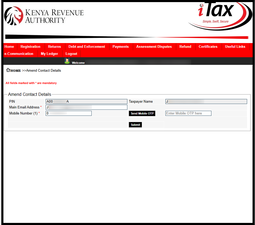255x225 pixels.
Task: Open the Certificates menu
Action: click(x=208, y=46)
